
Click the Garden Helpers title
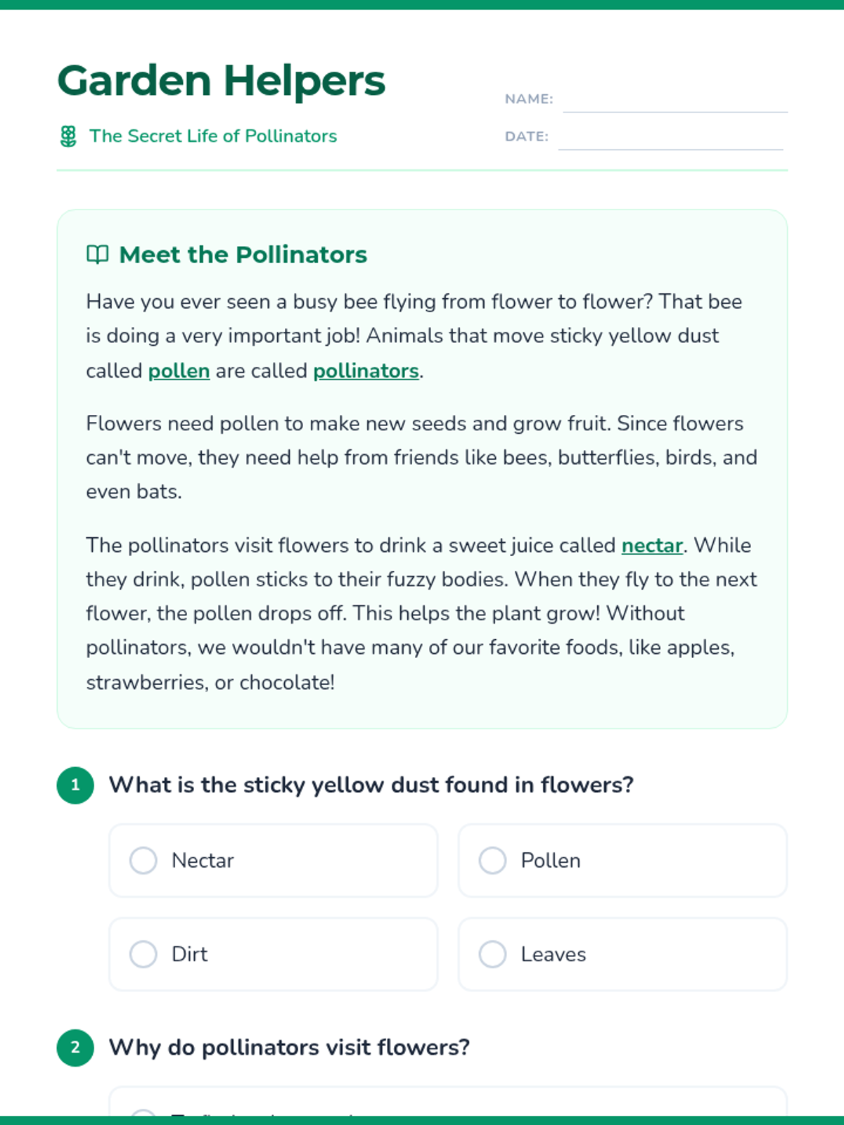(221, 80)
